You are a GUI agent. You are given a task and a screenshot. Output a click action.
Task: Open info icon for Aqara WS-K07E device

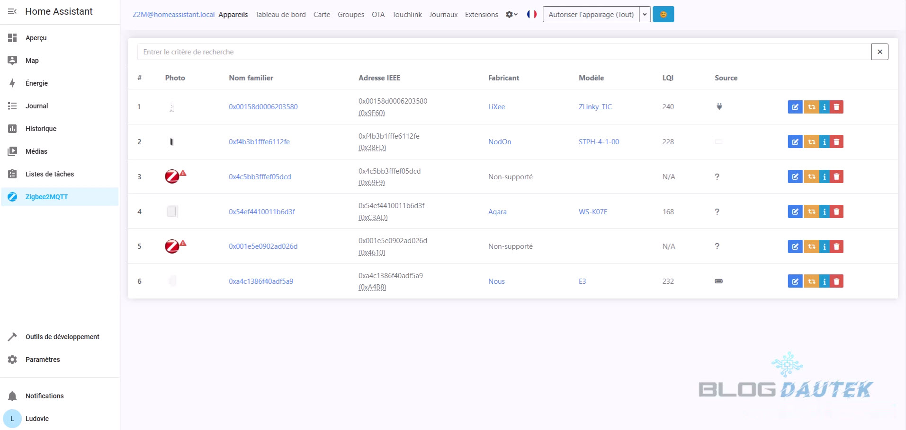[825, 211]
